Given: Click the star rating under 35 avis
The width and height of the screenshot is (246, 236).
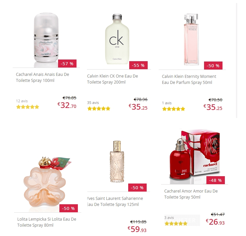Looking at the screenshot, I should [x=99, y=108].
